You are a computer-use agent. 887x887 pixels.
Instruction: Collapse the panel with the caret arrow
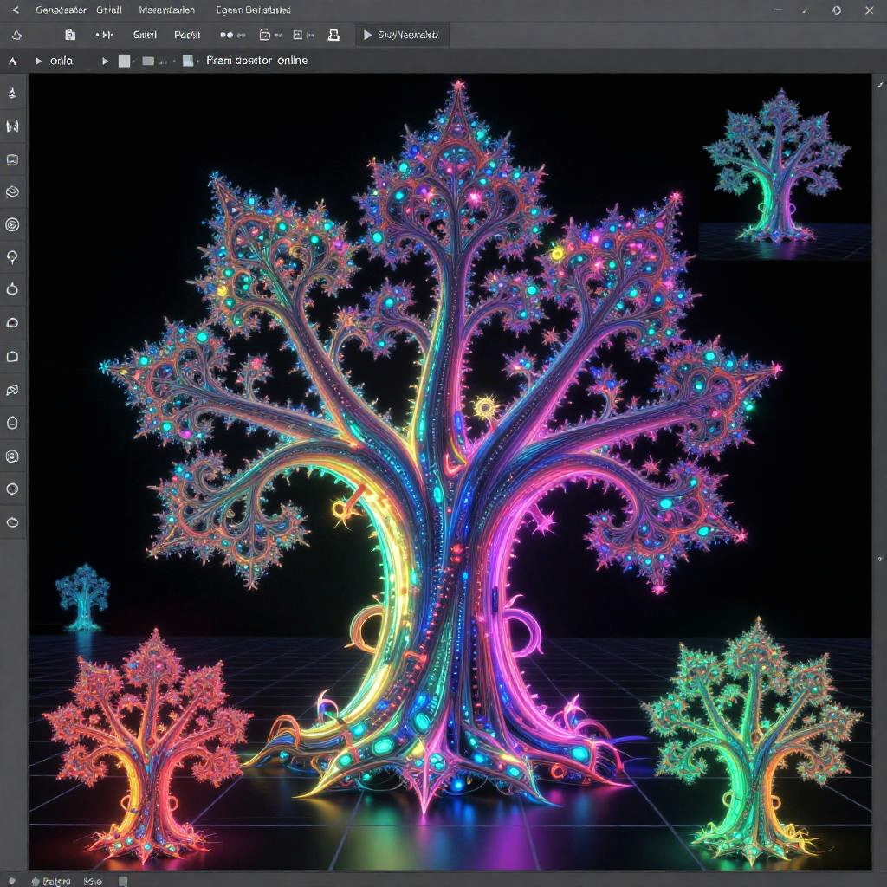(12, 61)
